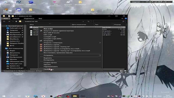Open Task View taskbar button
This screenshot has height=98, width=174.
click(19, 96)
